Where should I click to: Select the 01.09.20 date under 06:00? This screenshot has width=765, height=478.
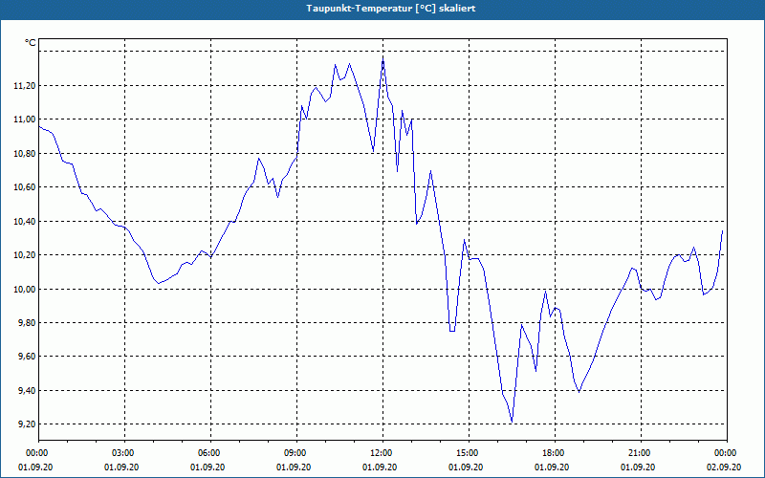click(x=208, y=467)
